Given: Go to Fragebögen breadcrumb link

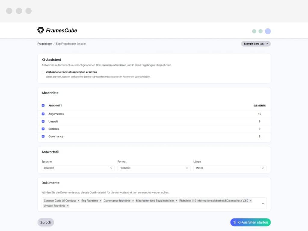Looking at the screenshot, I should click(45, 44).
